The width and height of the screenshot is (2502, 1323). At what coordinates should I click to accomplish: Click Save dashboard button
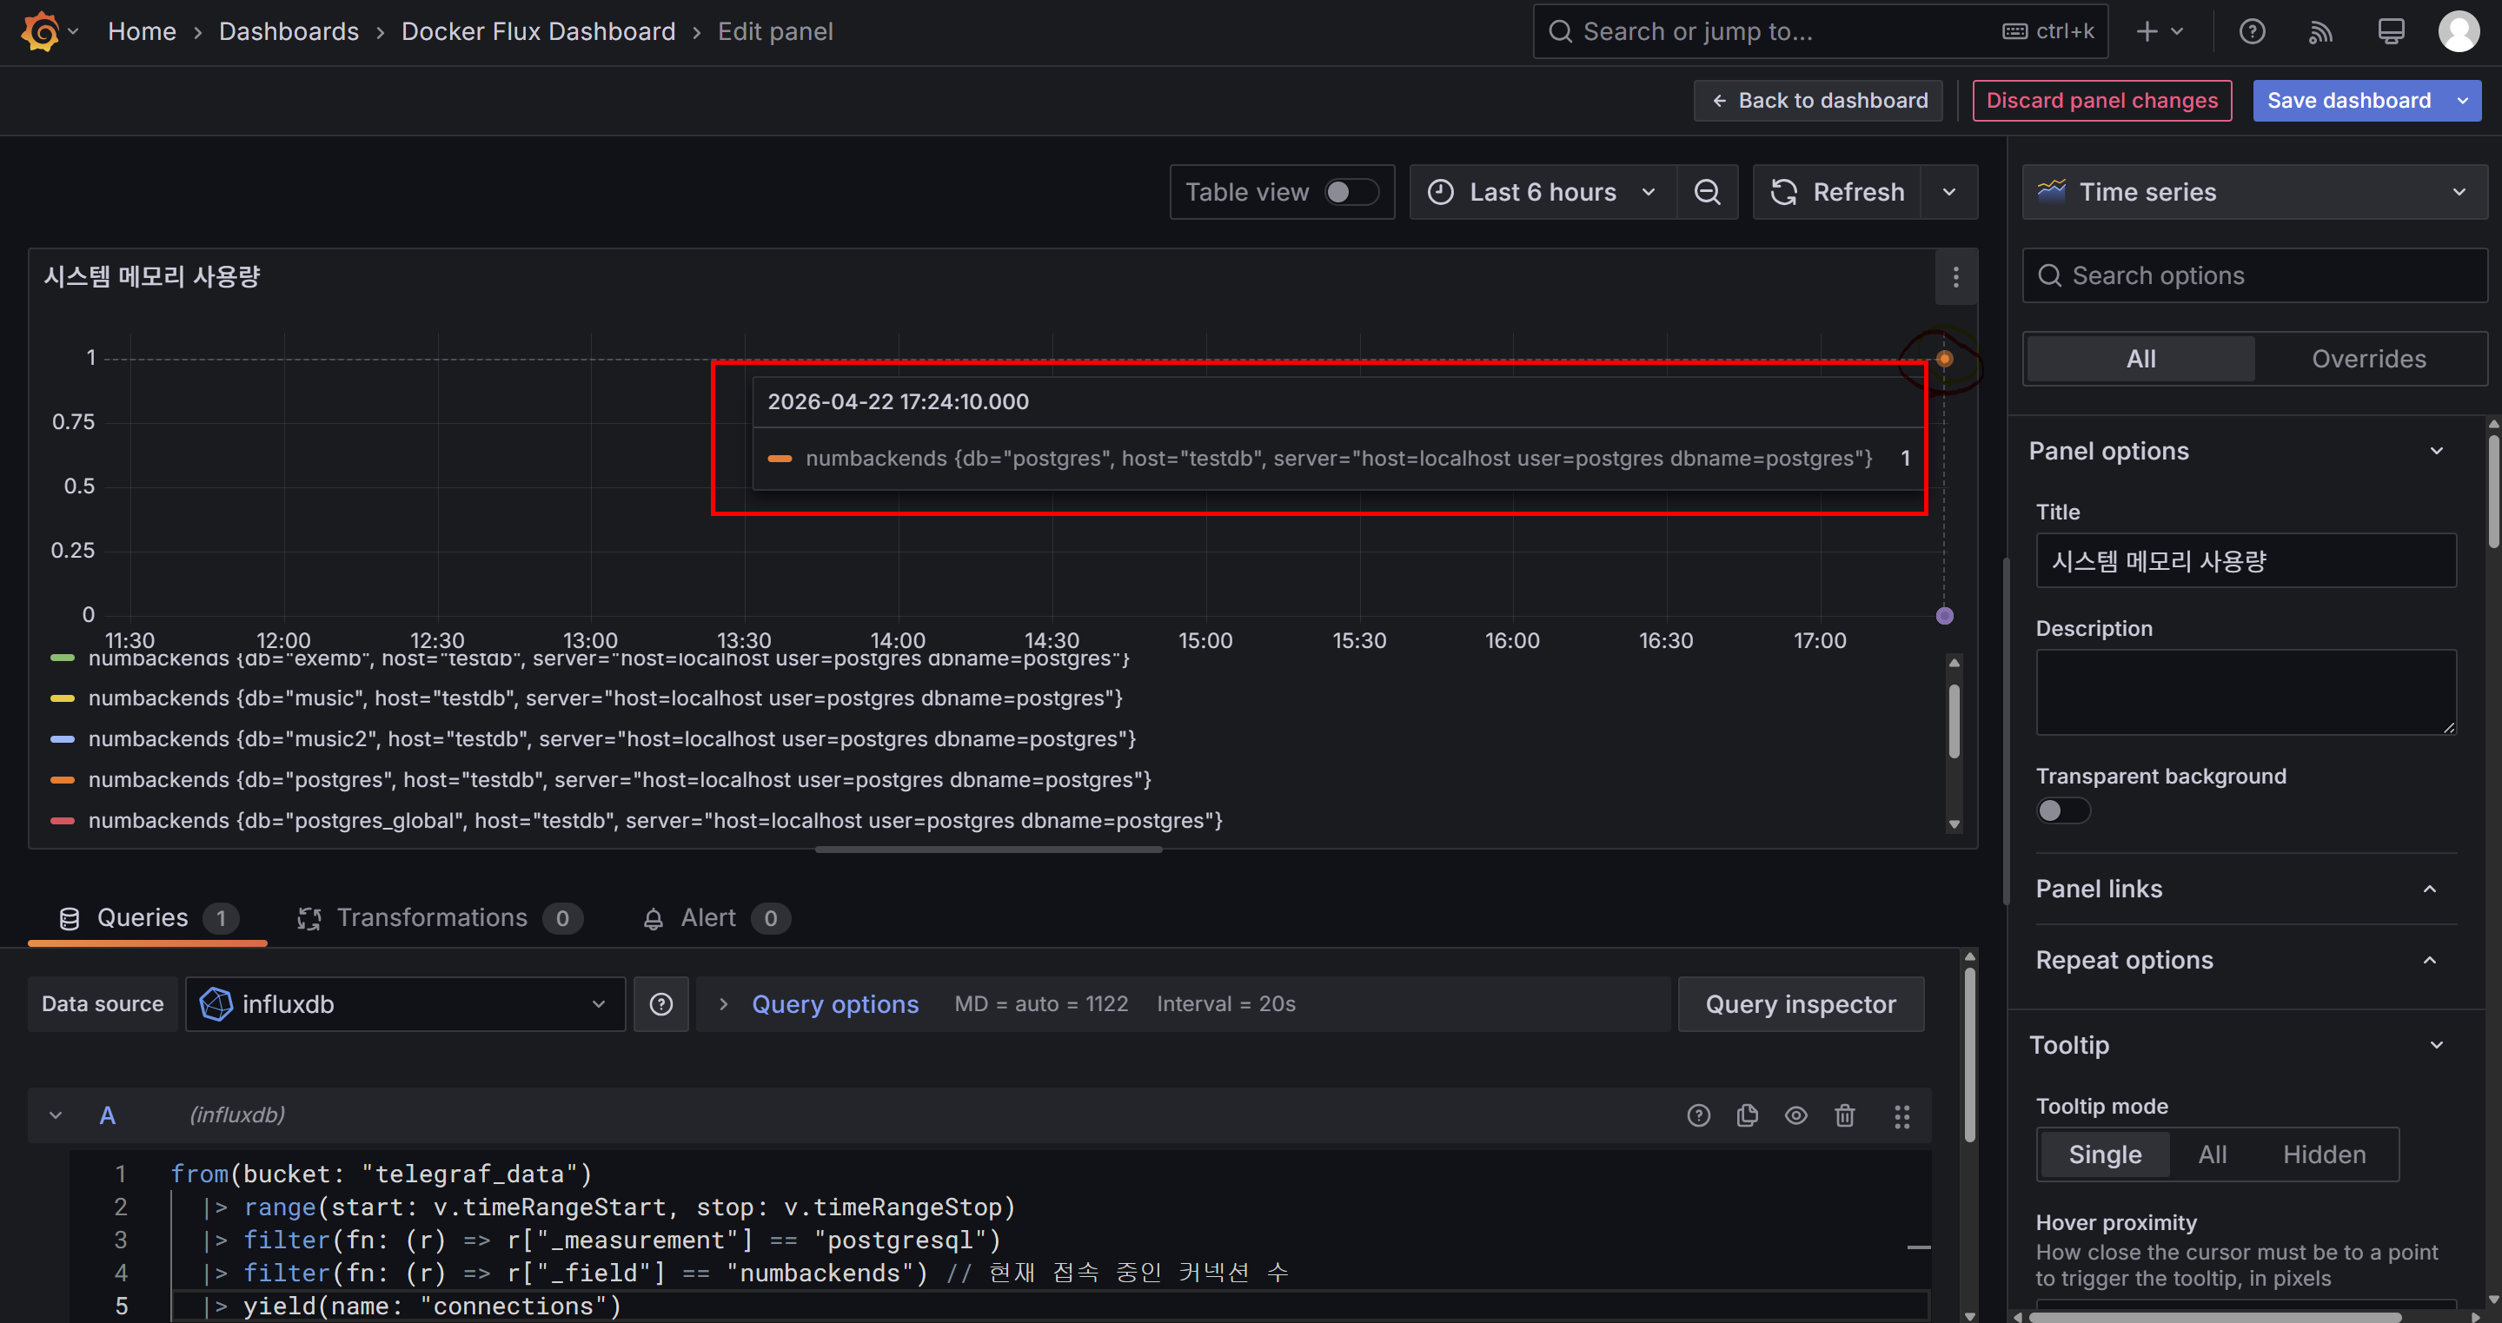click(x=2348, y=101)
